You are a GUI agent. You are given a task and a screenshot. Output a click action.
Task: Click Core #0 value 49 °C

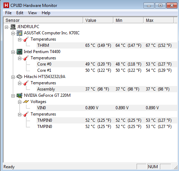(x=98, y=64)
